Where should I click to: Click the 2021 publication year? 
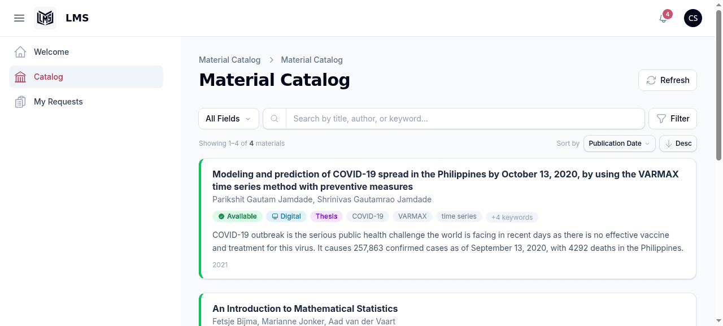tap(220, 264)
